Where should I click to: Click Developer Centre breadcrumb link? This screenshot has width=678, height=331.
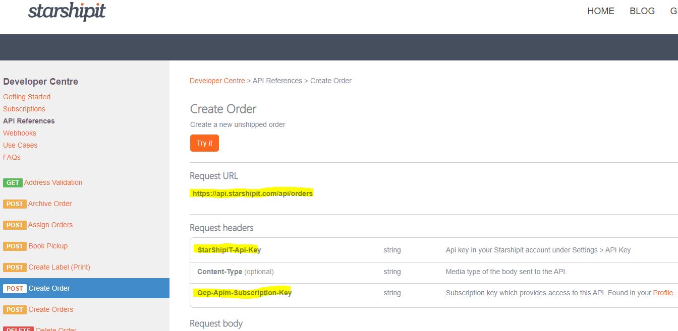coord(217,81)
